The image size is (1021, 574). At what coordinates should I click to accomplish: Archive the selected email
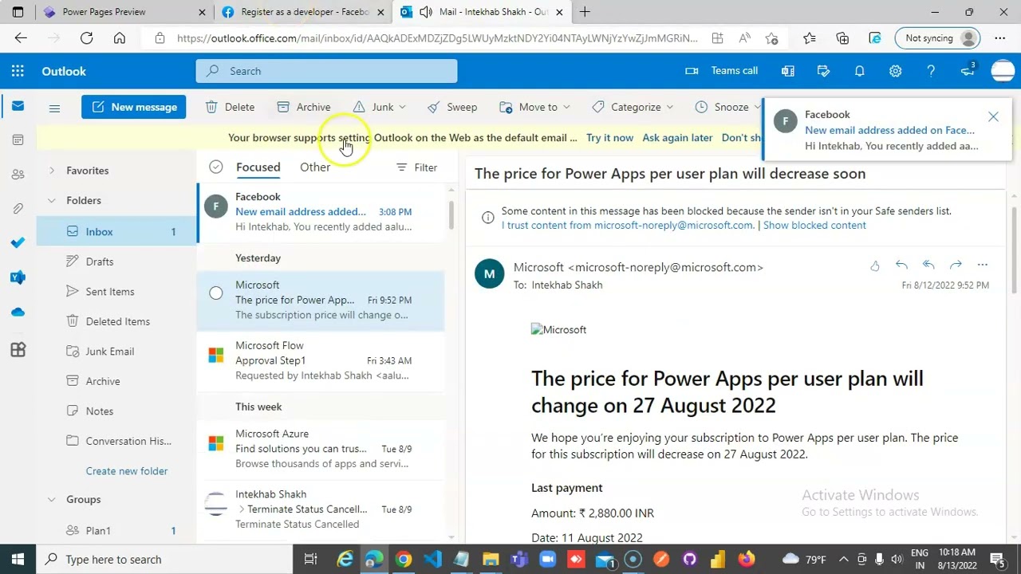tap(304, 107)
